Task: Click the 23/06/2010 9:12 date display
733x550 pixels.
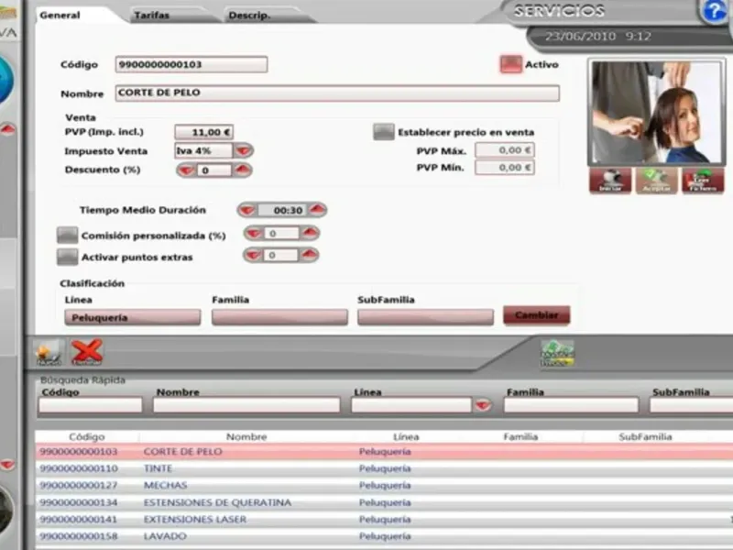Action: point(598,37)
